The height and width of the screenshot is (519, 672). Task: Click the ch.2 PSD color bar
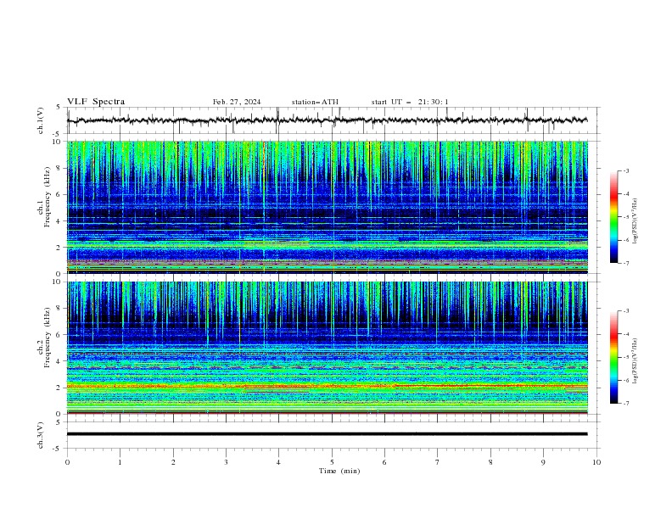[613, 357]
